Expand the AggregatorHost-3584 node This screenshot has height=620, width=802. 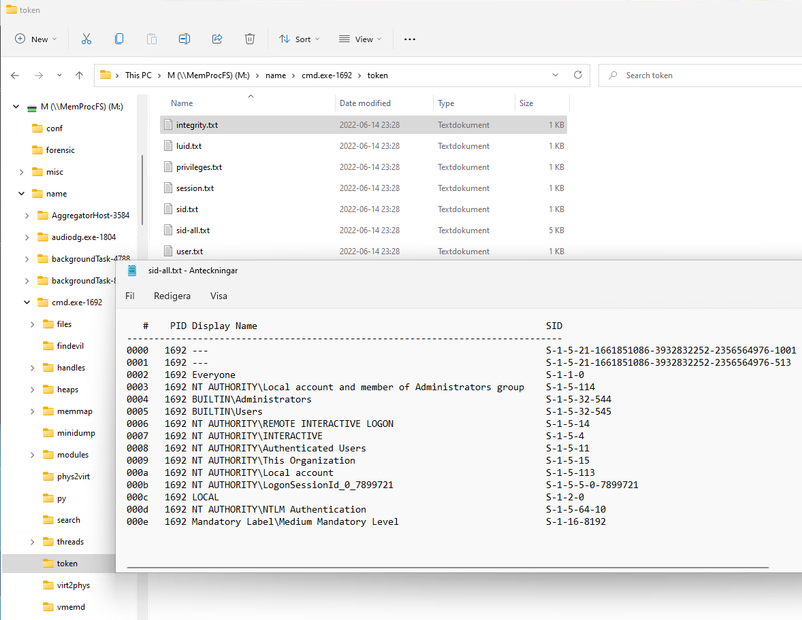tap(27, 216)
